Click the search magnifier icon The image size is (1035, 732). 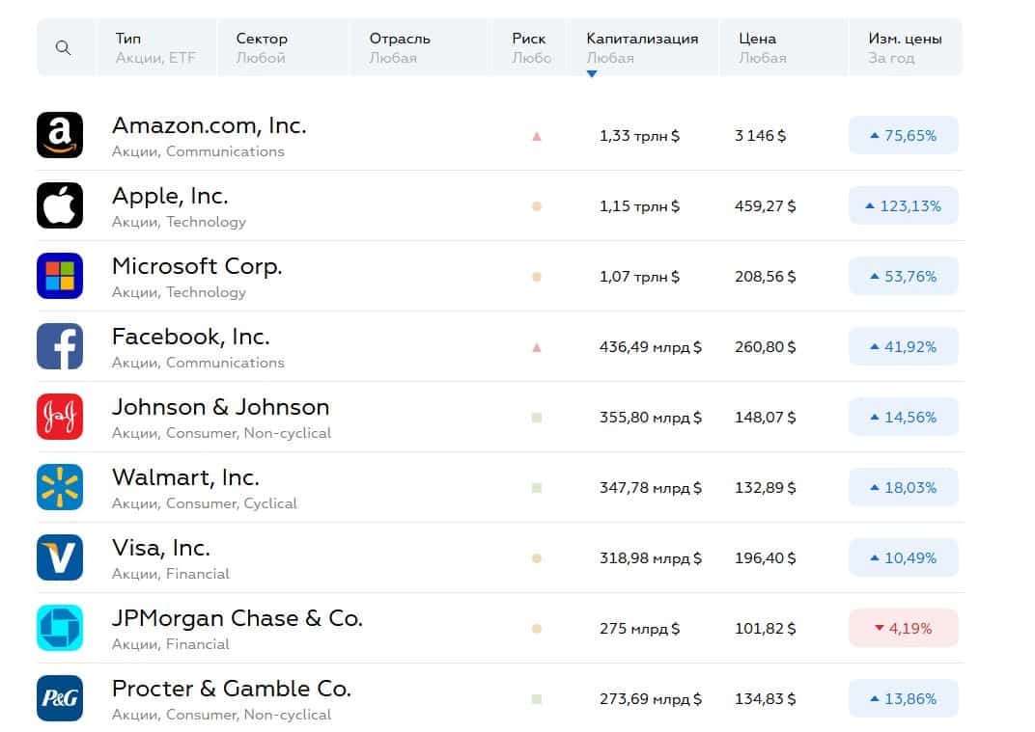(64, 48)
